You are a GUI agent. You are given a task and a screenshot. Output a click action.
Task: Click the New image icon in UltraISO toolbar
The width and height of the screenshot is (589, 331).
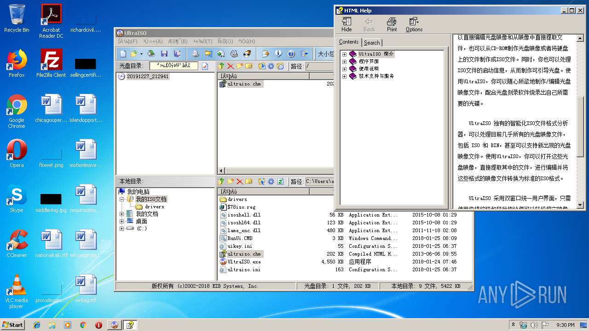coord(123,54)
